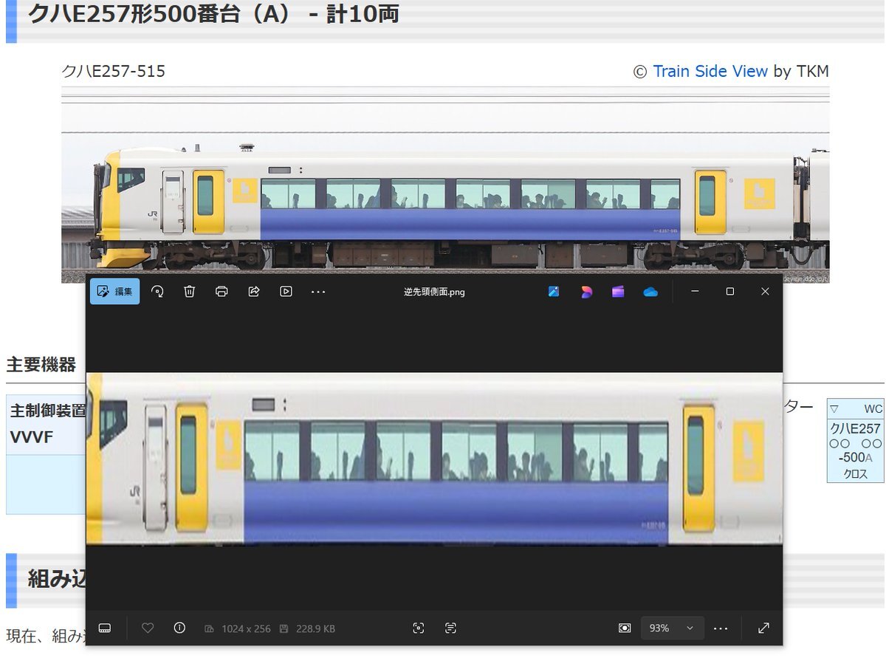886x658 pixels.
Task: Click the visual search scan icon
Action: pos(419,628)
